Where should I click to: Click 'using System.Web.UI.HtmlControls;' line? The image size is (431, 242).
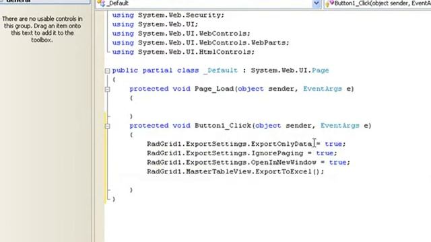(183, 52)
